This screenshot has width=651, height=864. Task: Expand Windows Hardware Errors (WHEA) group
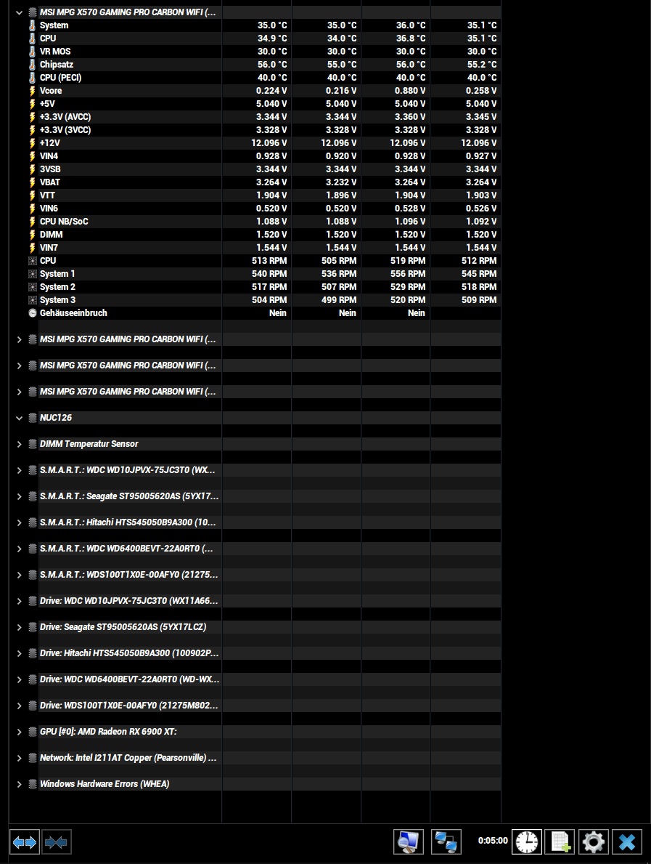click(20, 784)
